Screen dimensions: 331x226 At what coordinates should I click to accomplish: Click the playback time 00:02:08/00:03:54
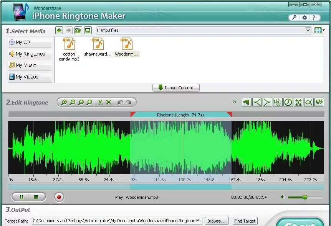coord(249,197)
